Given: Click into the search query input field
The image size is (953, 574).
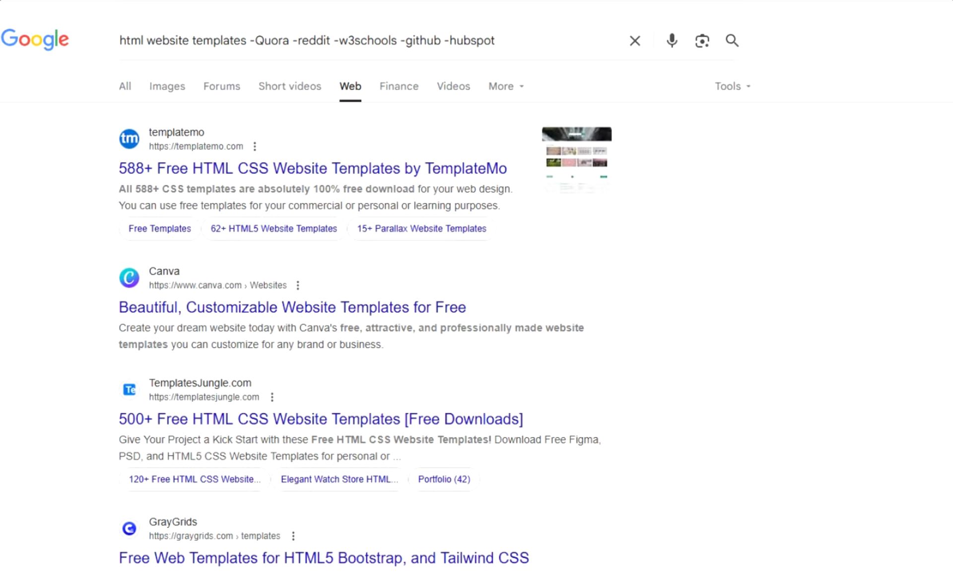Looking at the screenshot, I should tap(347, 41).
